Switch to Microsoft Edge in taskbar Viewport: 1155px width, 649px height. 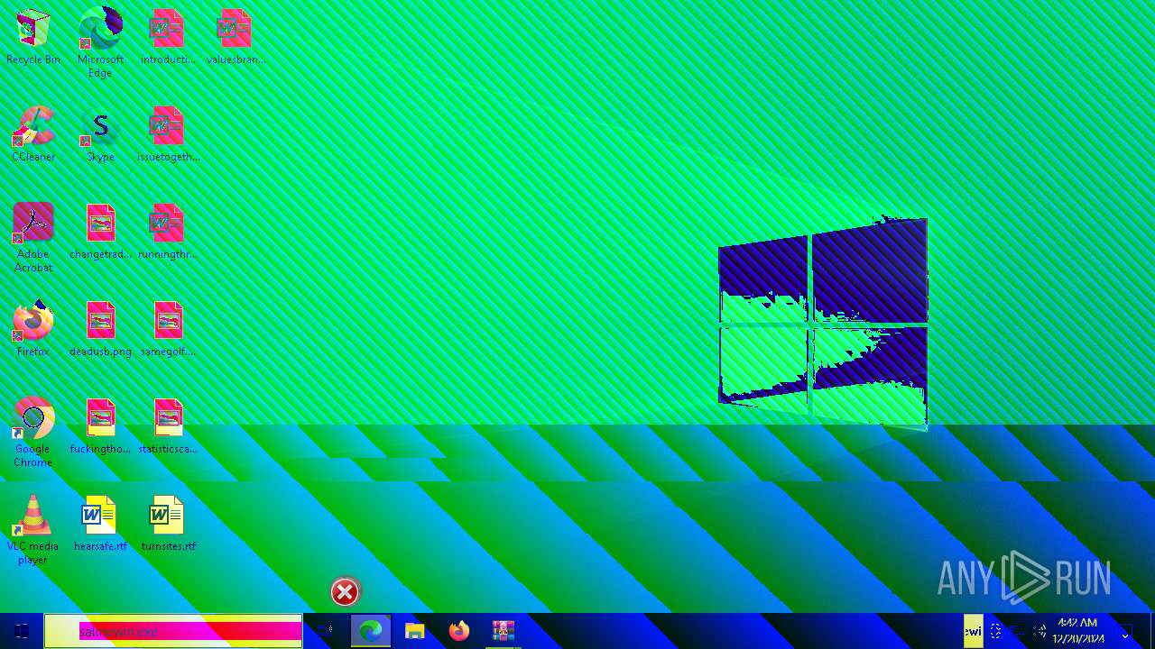pos(370,631)
